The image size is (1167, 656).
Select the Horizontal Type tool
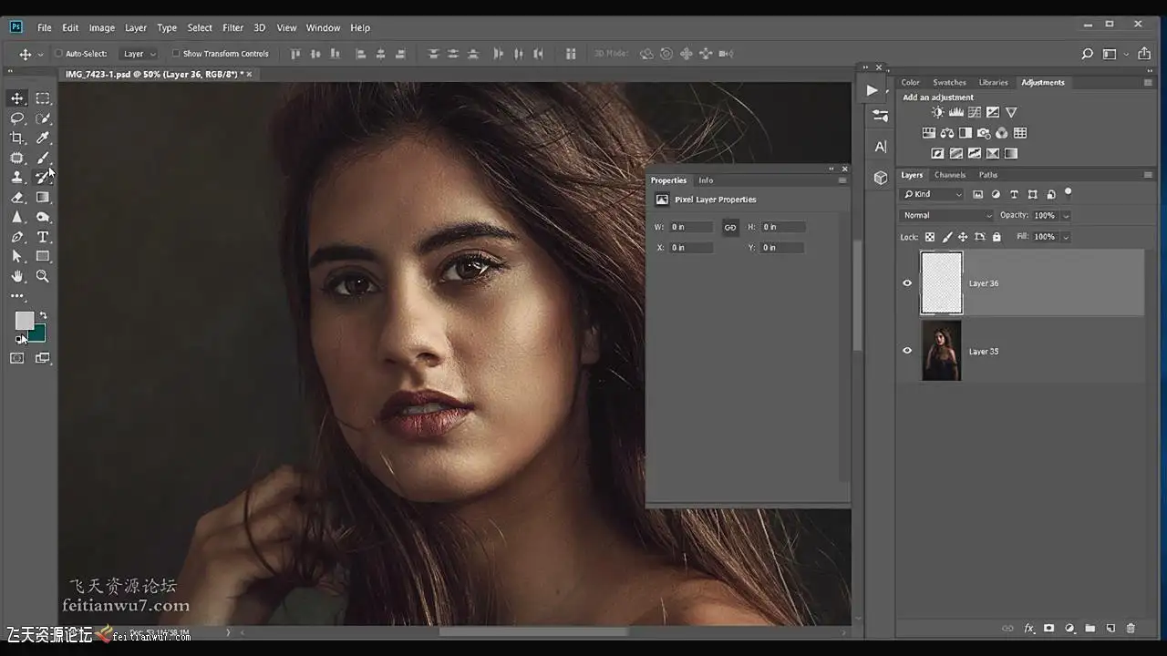[43, 237]
